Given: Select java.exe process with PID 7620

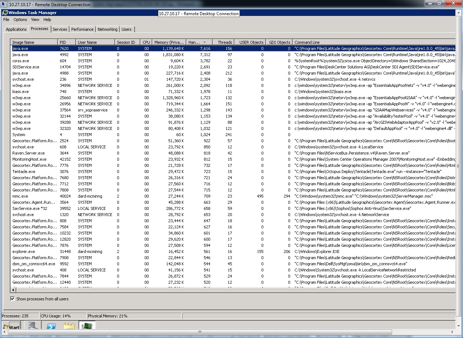Looking at the screenshot, I should [x=233, y=48].
